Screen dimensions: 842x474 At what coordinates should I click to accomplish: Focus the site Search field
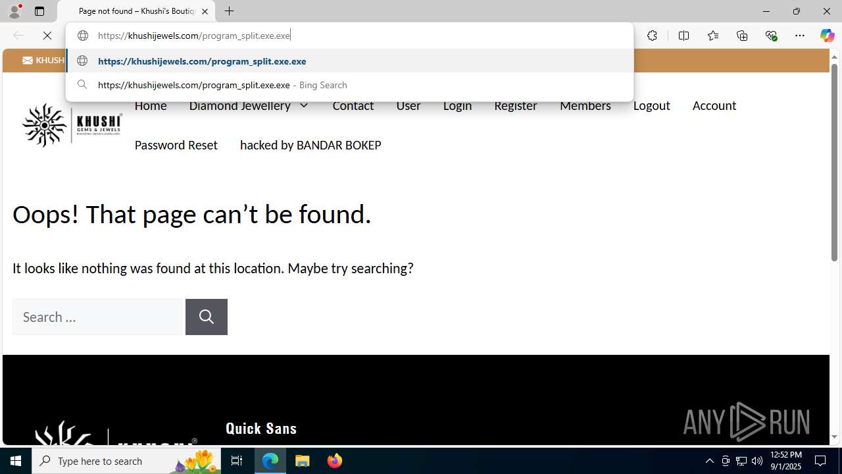pos(97,317)
